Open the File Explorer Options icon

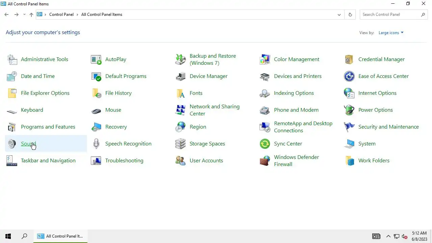(x=12, y=93)
